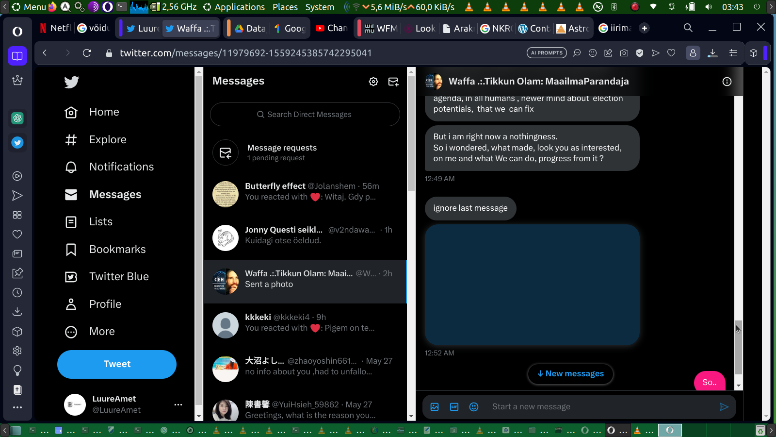Open the desktop Menu launcher
Viewport: 776px width, 437px height.
tap(29, 7)
